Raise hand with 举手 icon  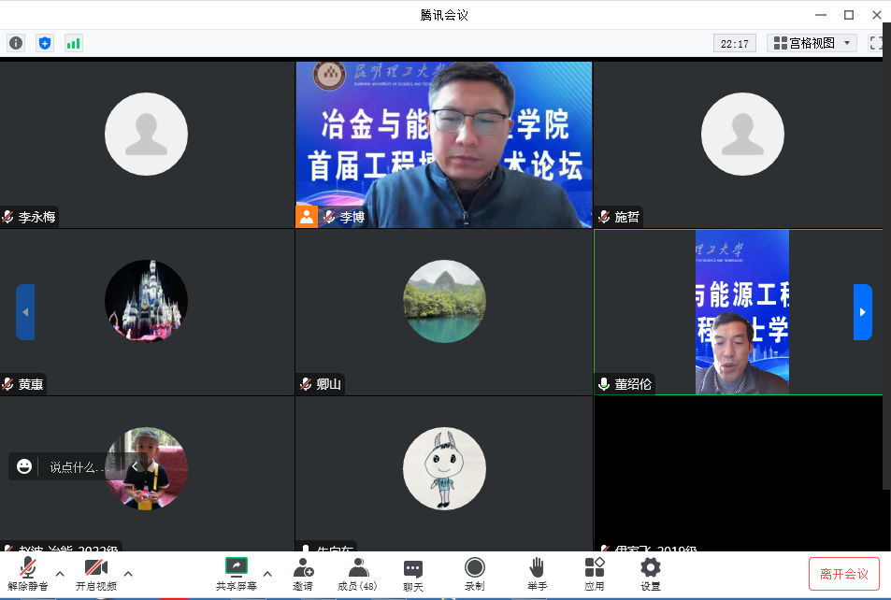point(537,573)
